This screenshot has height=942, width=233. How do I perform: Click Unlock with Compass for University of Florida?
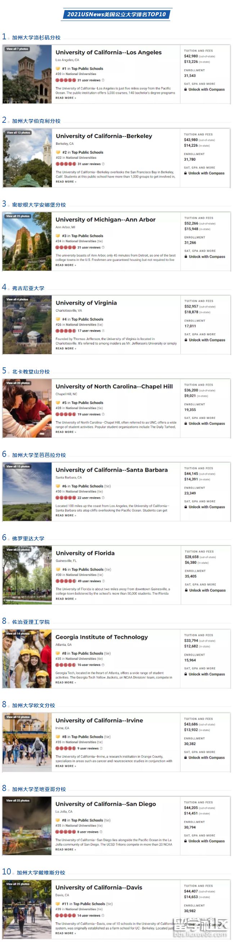pos(205,590)
